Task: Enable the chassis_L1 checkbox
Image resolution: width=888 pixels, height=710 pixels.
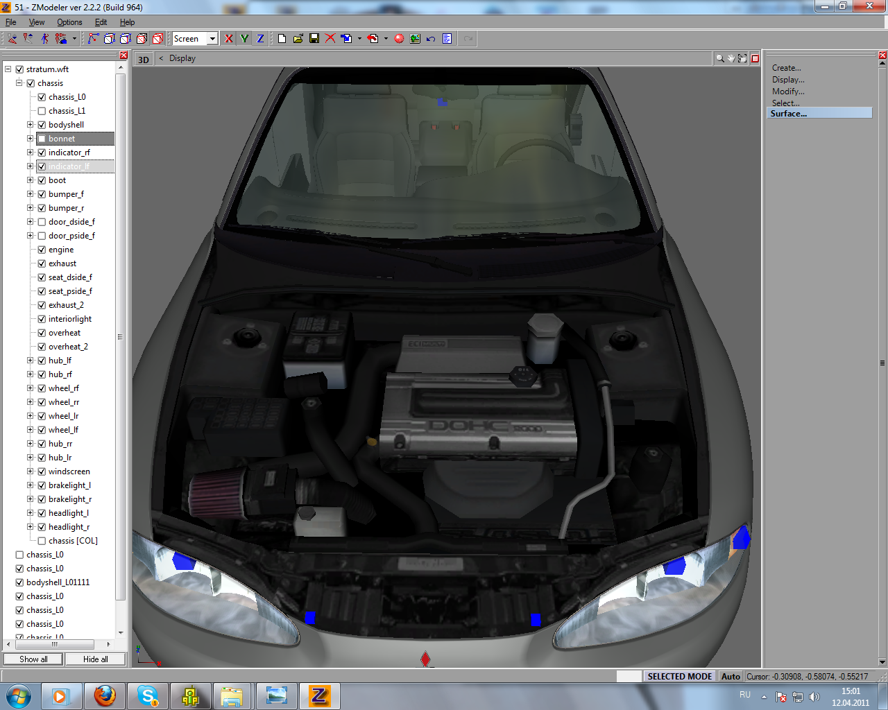Action: [42, 111]
